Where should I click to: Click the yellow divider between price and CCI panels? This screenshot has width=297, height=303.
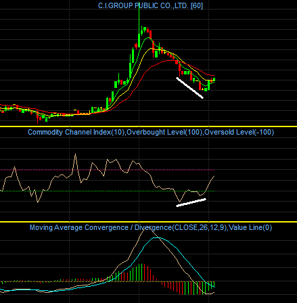click(148, 126)
